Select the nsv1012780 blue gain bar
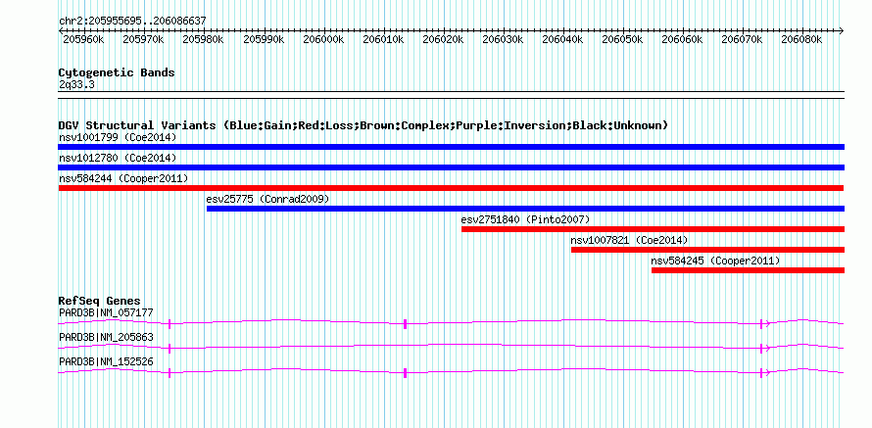Image resolution: width=872 pixels, height=428 pixels. click(x=451, y=167)
